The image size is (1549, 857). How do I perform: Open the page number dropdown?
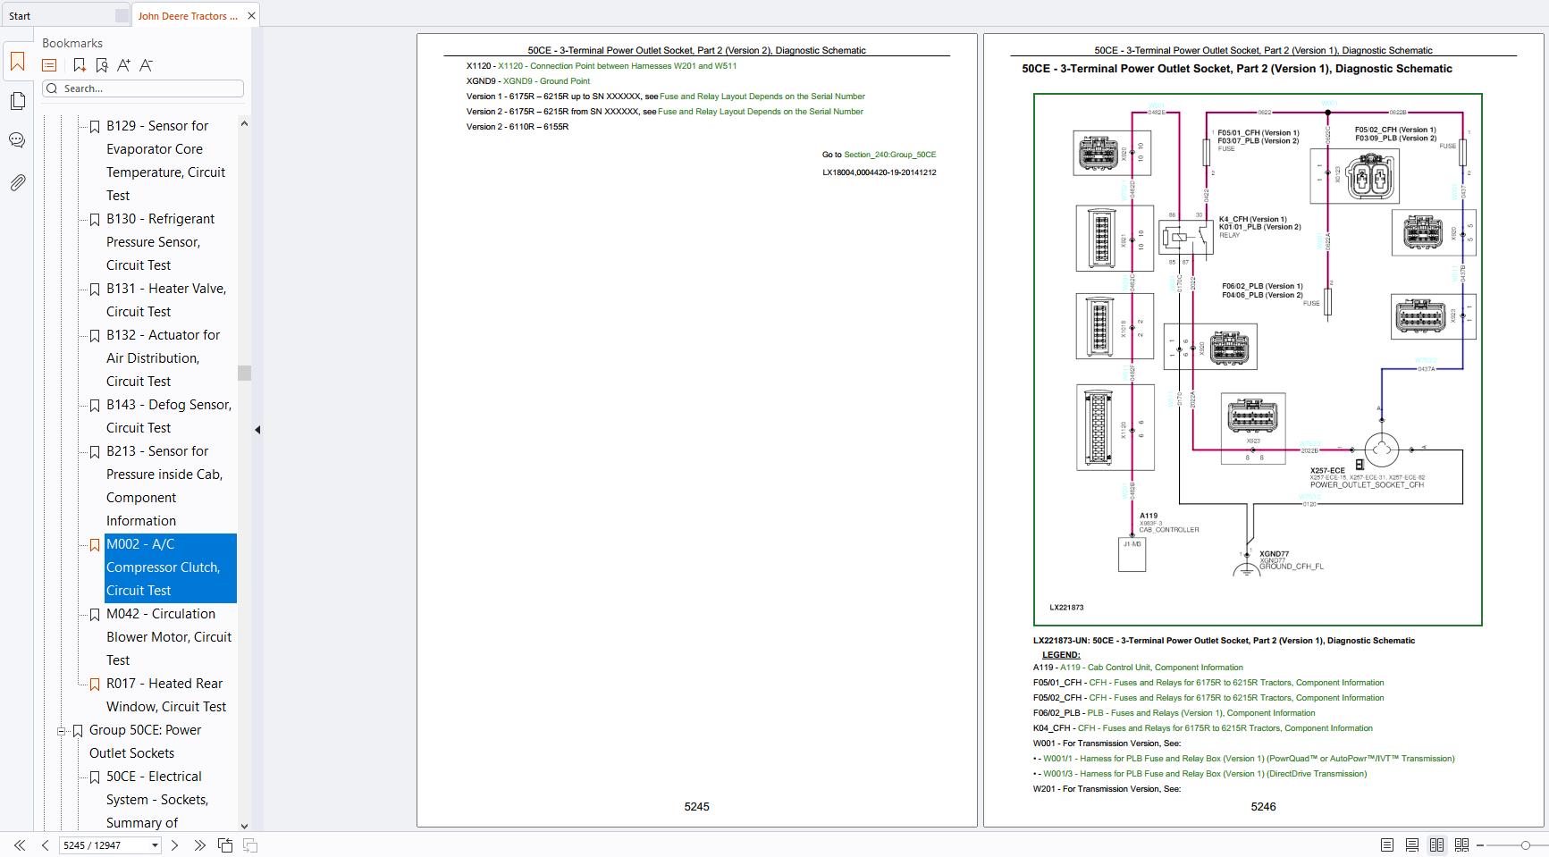pyautogui.click(x=155, y=845)
